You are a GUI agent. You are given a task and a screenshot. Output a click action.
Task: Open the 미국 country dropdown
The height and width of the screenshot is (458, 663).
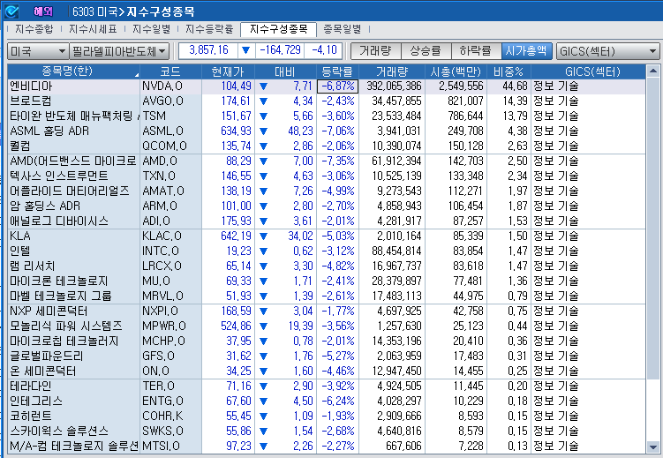tap(38, 51)
